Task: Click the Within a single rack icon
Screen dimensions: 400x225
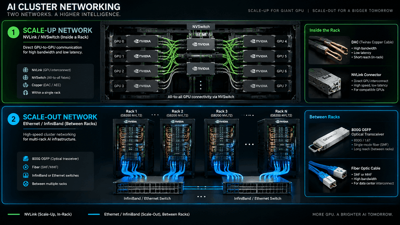Action: (x=25, y=92)
